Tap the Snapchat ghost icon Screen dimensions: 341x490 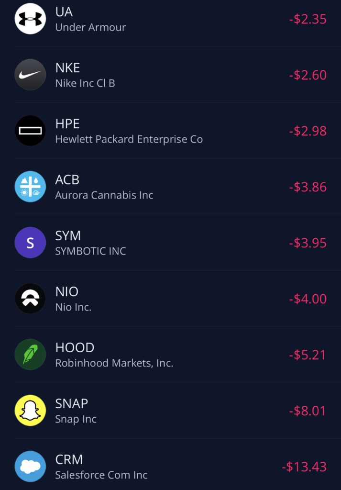pyautogui.click(x=30, y=411)
